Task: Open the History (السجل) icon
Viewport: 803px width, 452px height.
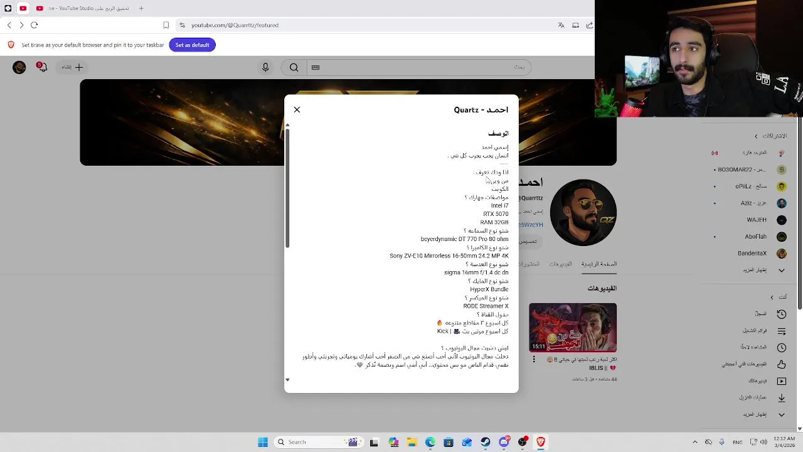Action: click(x=782, y=314)
